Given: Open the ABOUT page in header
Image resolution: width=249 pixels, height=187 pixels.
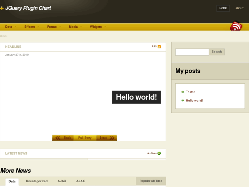Looking at the screenshot, I should click(239, 8).
